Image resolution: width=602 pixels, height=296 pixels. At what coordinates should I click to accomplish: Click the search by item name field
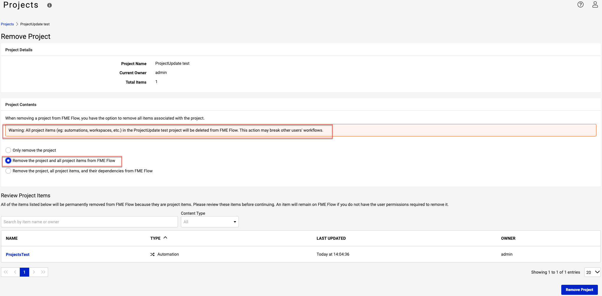tap(89, 222)
